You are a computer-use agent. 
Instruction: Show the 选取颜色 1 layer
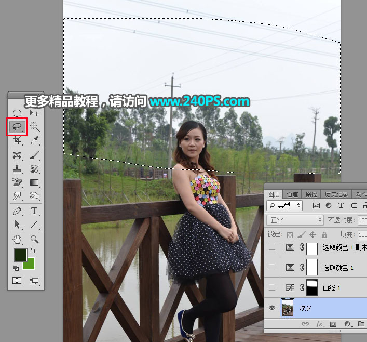[271, 267]
